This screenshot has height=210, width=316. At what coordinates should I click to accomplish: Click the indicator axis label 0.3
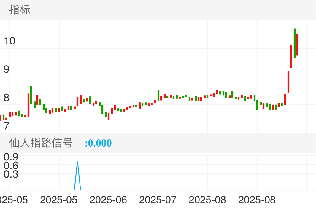11,174
